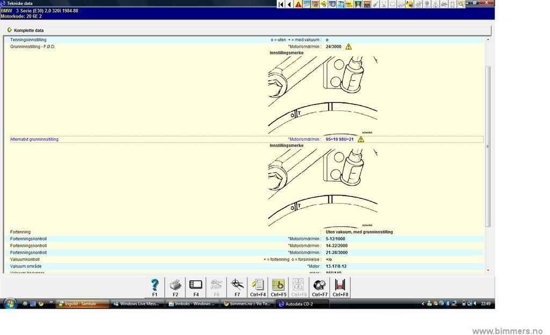Click Fortenningskontroll value 21-28/3000
This screenshot has width=550, height=335.
point(336,253)
